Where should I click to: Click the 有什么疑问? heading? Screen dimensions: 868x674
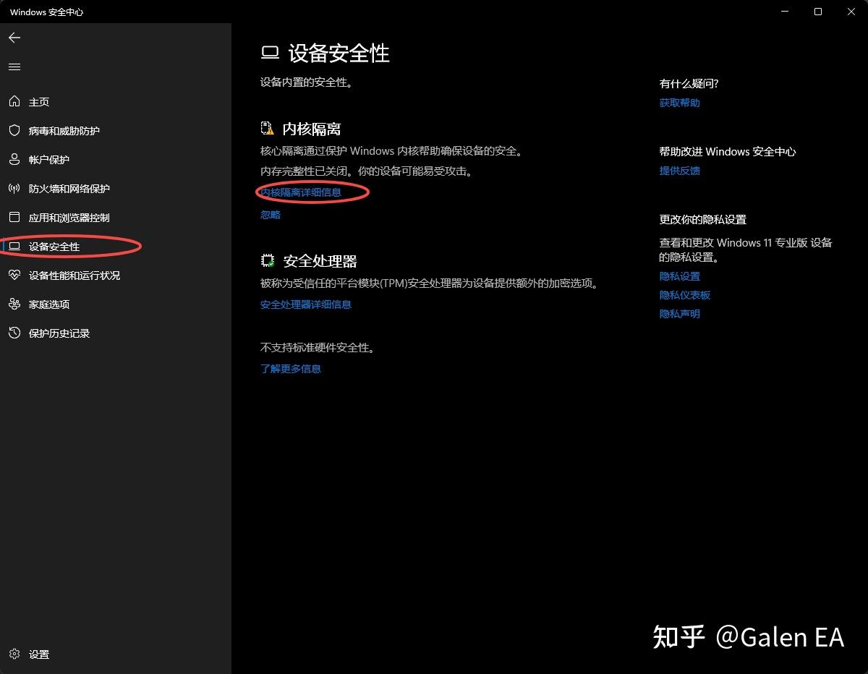coord(689,84)
